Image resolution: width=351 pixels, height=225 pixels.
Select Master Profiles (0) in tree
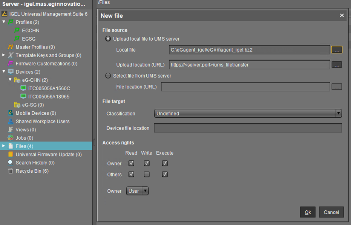35,47
